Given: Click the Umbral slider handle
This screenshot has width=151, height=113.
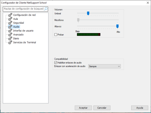Looking at the screenshot, I should (x=88, y=13).
